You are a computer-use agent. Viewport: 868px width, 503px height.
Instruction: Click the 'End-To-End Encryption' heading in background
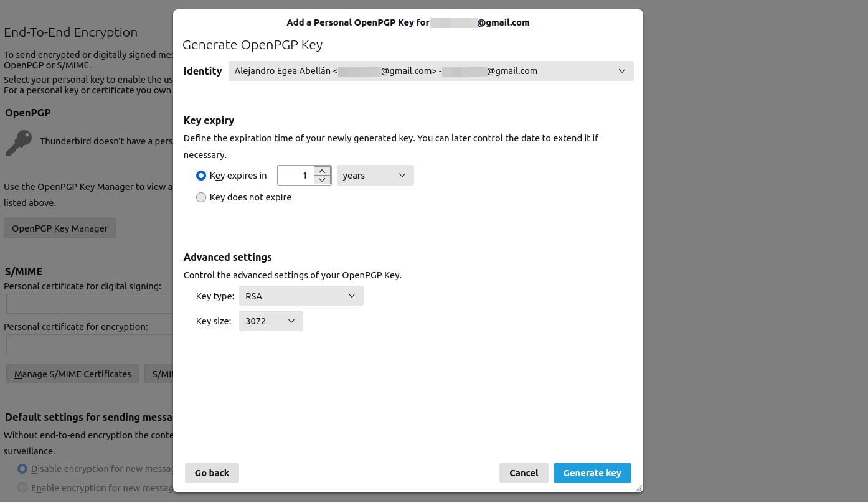(x=71, y=32)
